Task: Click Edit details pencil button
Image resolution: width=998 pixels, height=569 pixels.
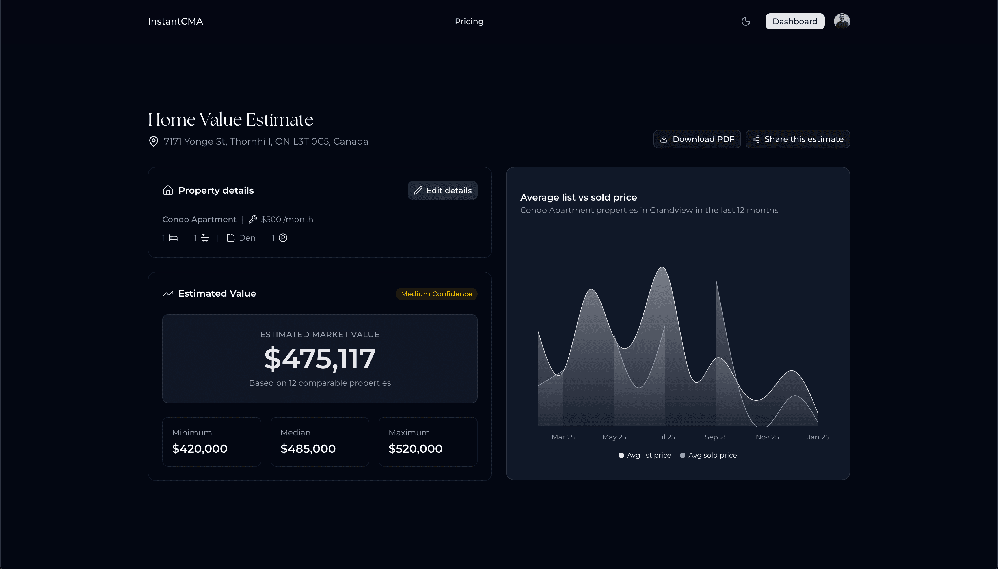Action: pos(442,190)
